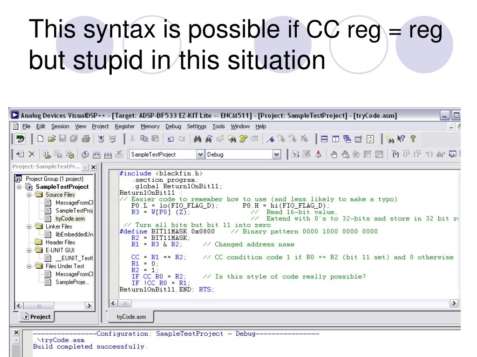Close the project pane with X
Image resolution: width=477 pixels, height=357 pixels.
(x=93, y=167)
